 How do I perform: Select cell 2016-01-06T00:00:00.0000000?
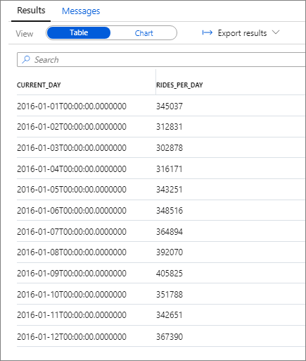[x=72, y=211]
